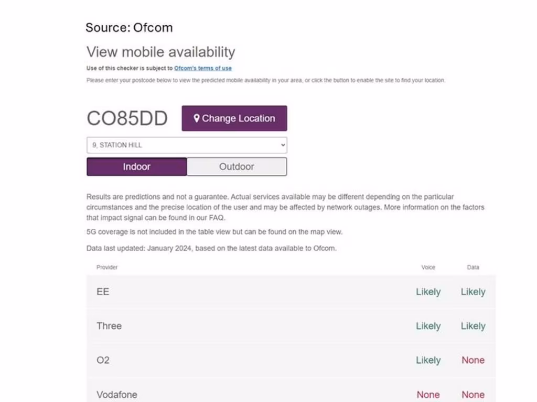Viewport: 537px width, 402px height.
Task: Click EE's Voice status Likely
Action: (428, 292)
